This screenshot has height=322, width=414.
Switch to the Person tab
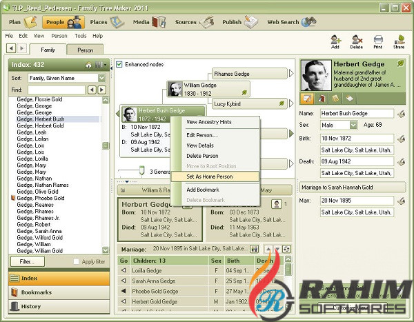coord(86,50)
